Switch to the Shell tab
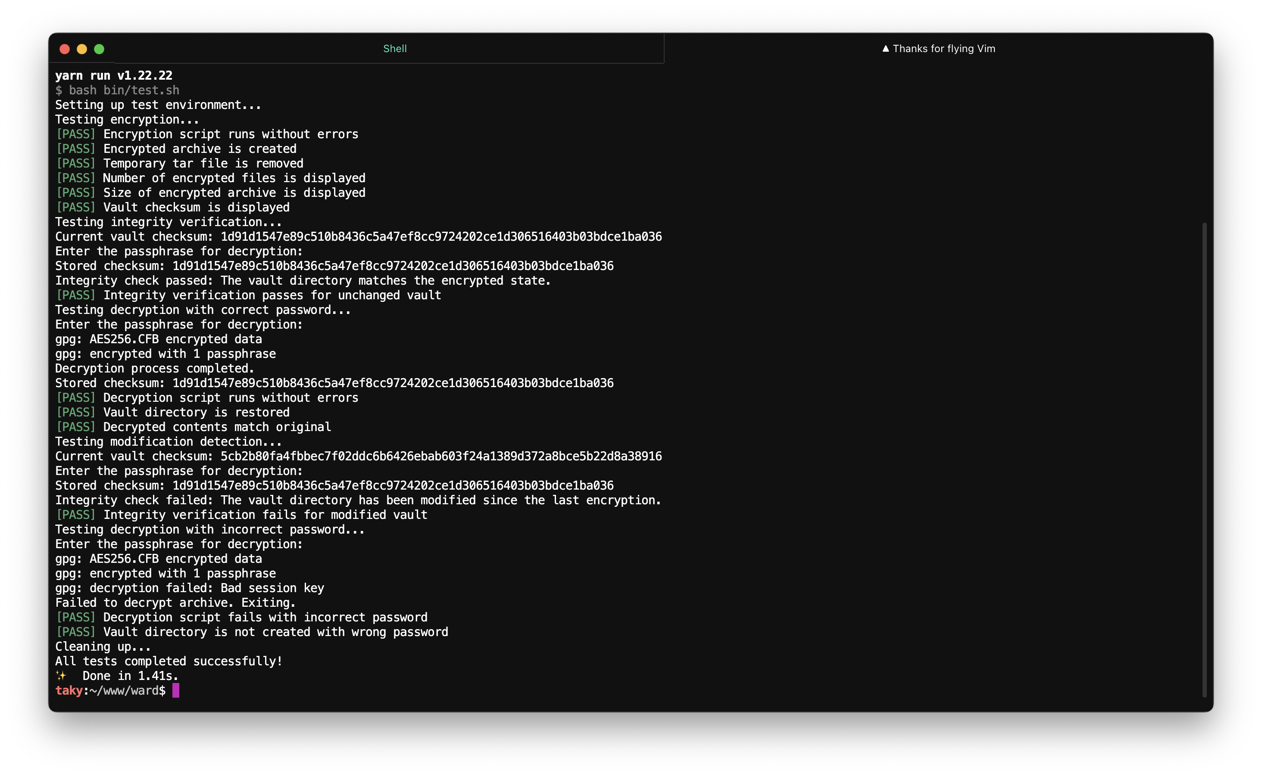 394,49
